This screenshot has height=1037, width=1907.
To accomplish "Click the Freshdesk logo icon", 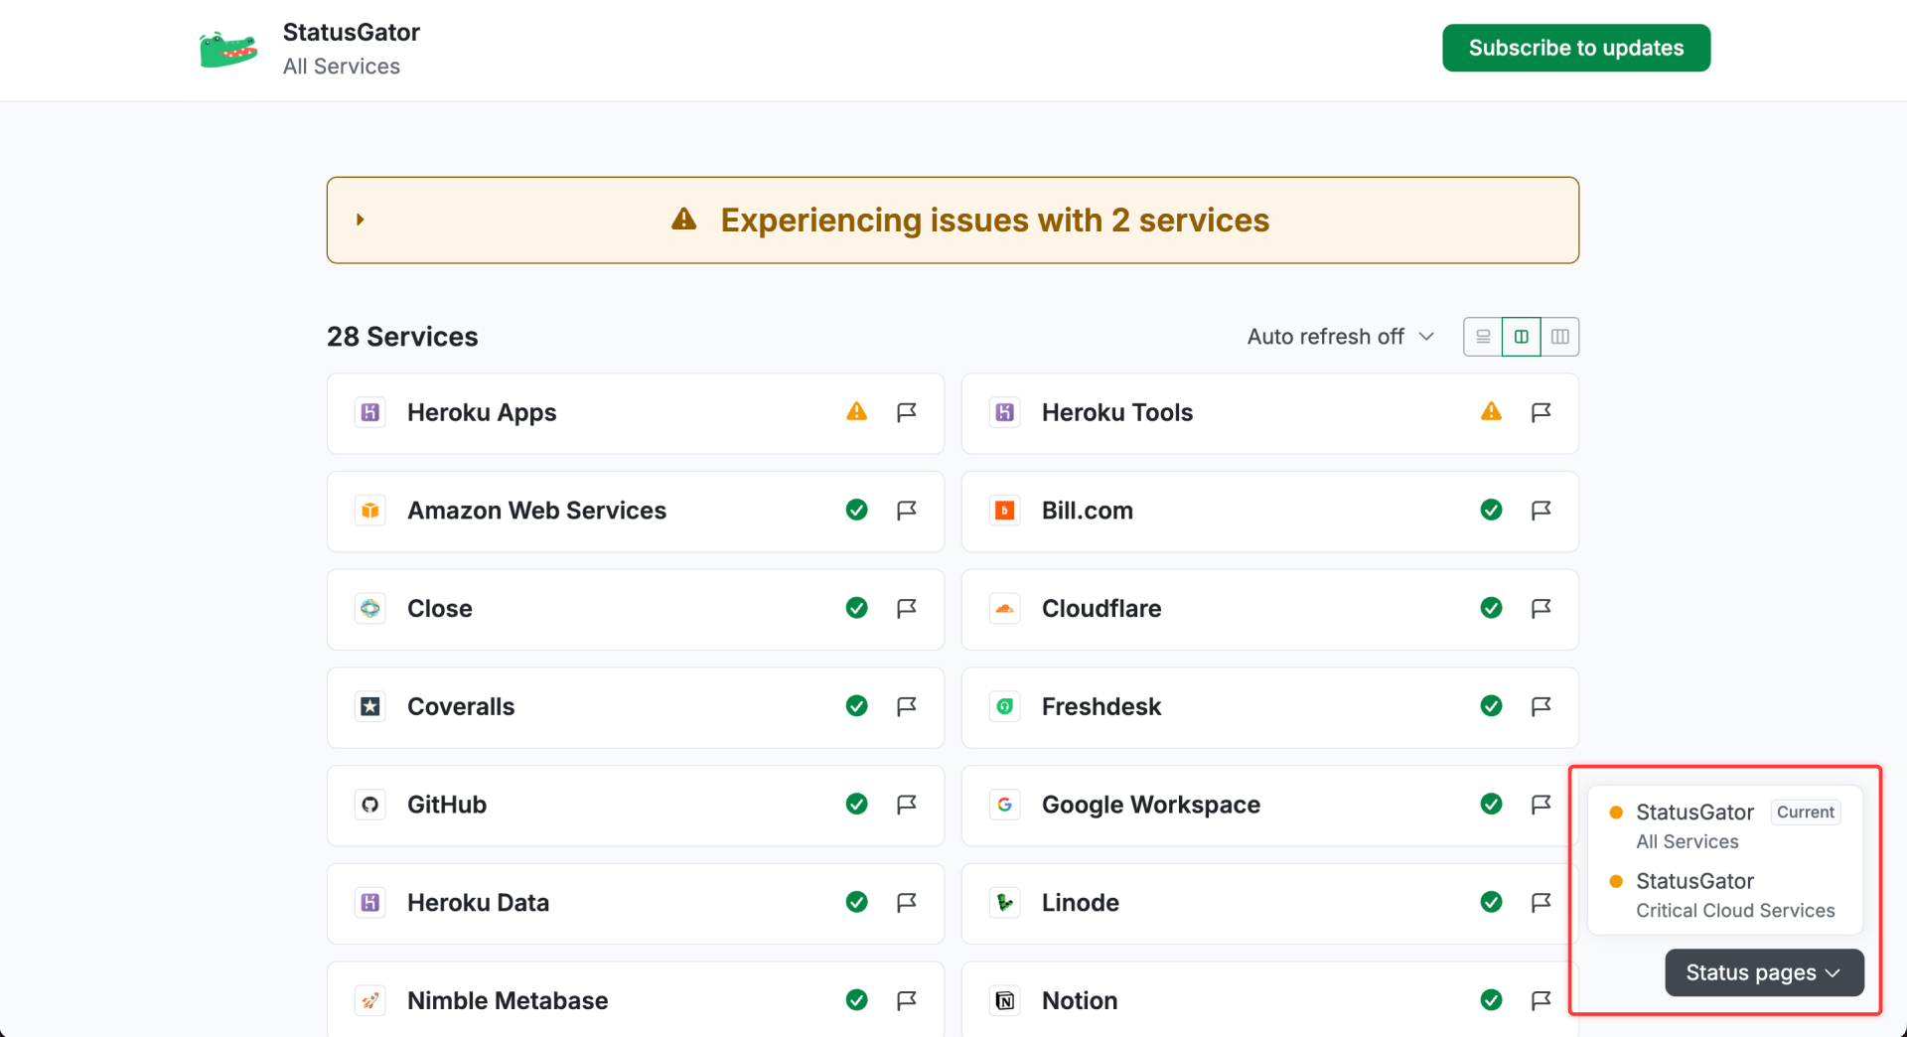I will coord(1005,706).
